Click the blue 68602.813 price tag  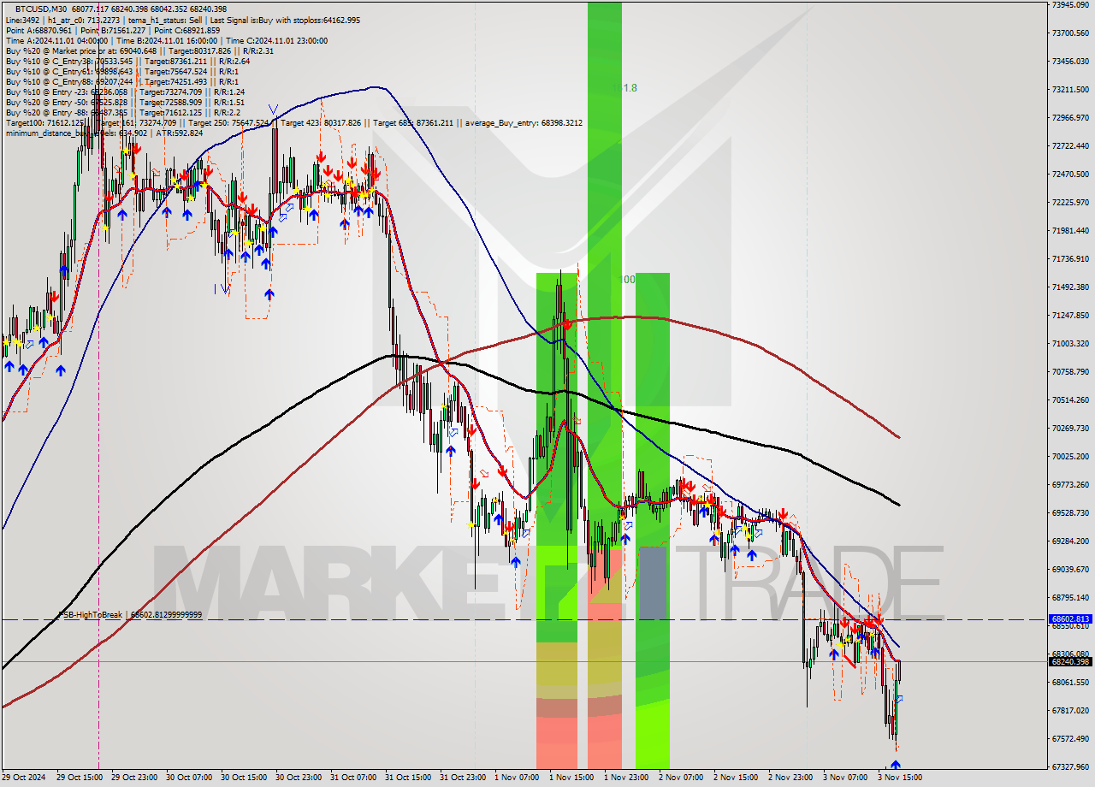point(1070,618)
